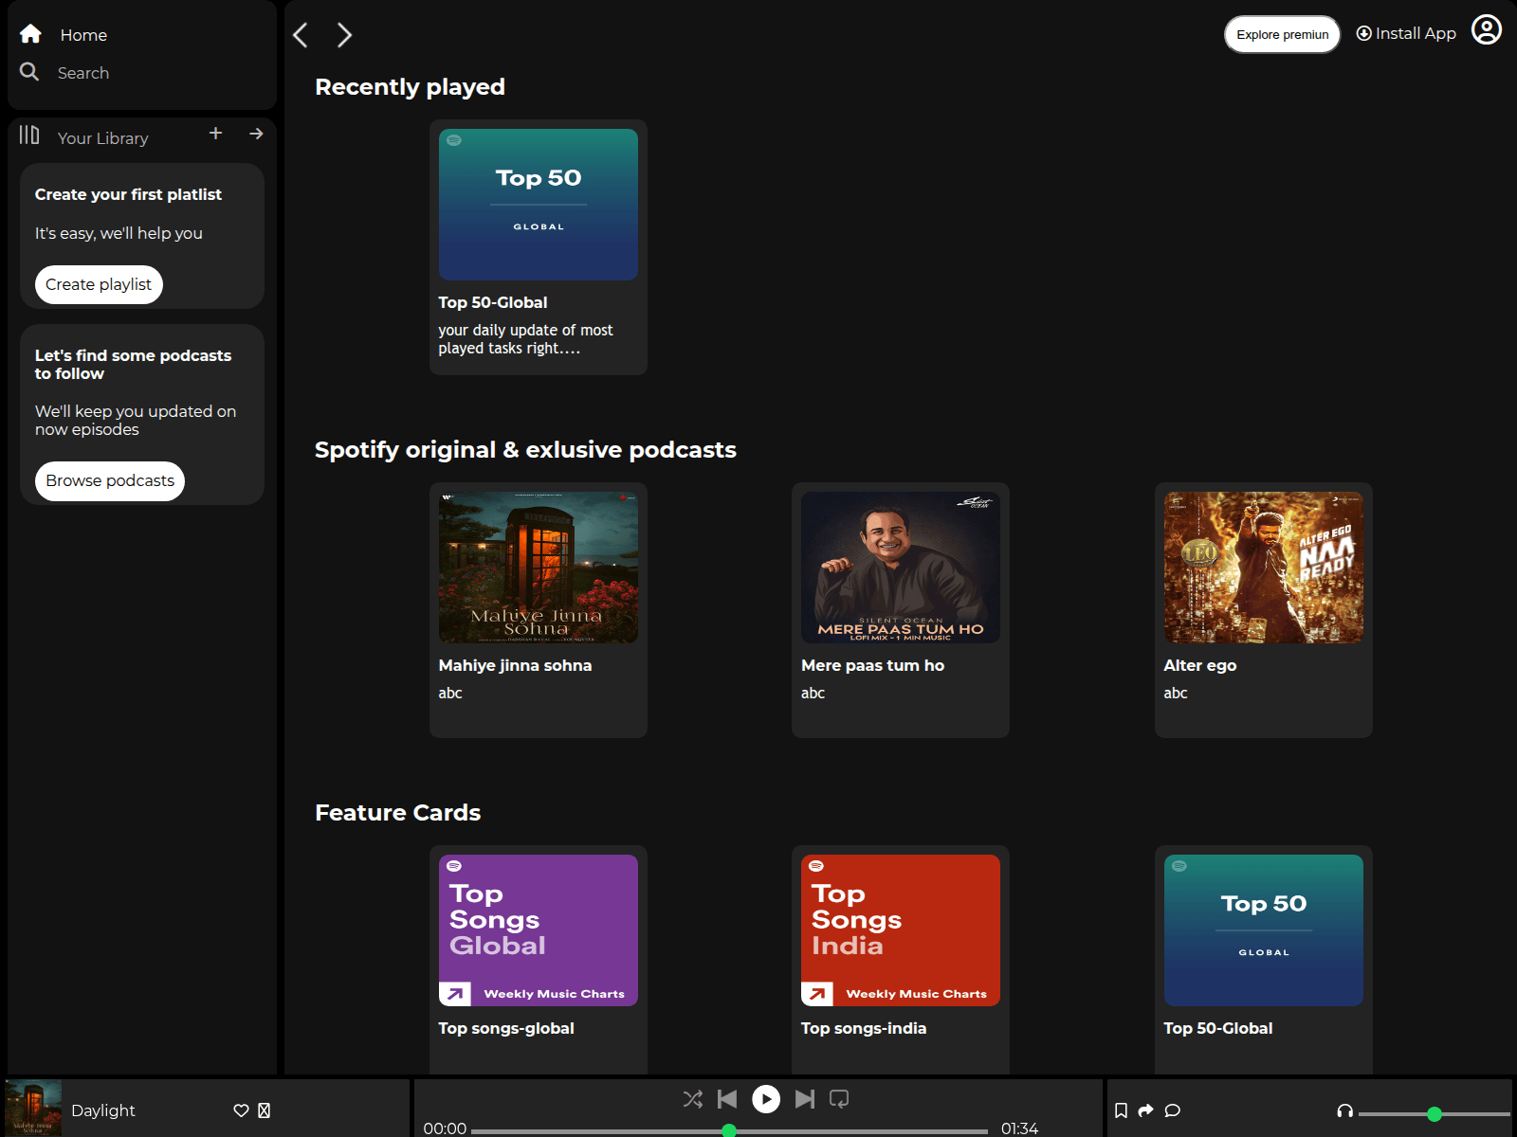The height and width of the screenshot is (1137, 1517).
Task: Navigate forward with right chevron
Action: 344,35
